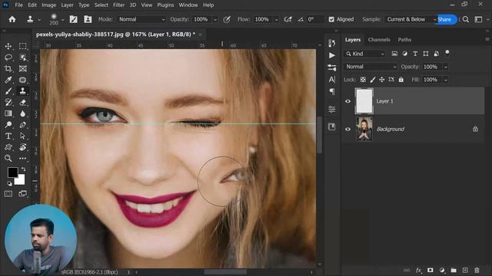Open the brush Mode dropdown
The image size is (492, 276).
tap(141, 19)
